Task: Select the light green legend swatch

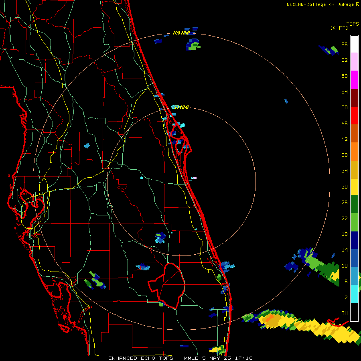Action: tap(354, 222)
